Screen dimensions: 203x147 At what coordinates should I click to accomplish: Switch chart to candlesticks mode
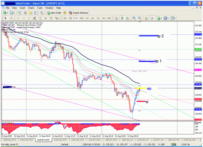[122, 18]
